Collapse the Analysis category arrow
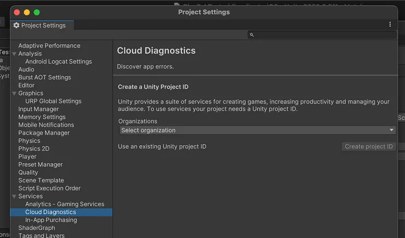The image size is (405, 238). [x=14, y=54]
